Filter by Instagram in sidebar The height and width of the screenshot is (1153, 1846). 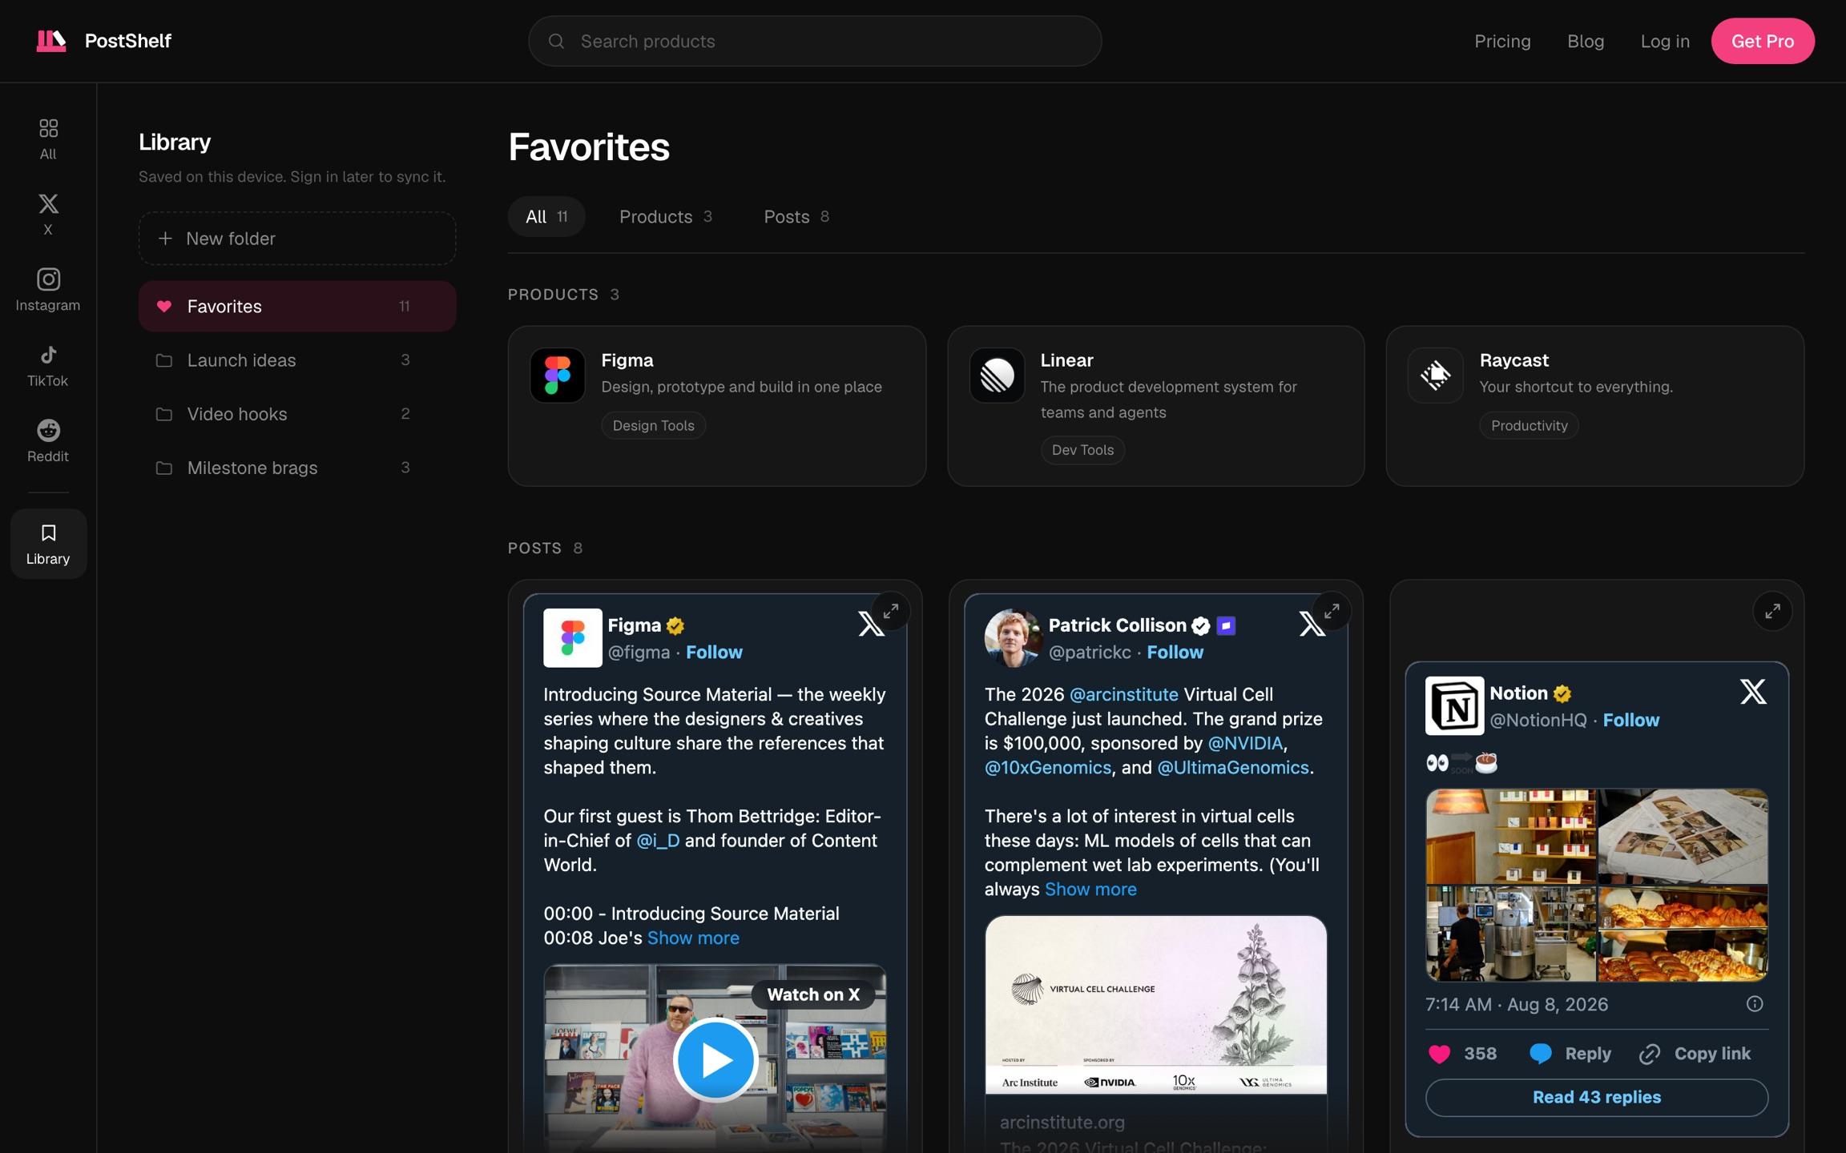tap(48, 289)
